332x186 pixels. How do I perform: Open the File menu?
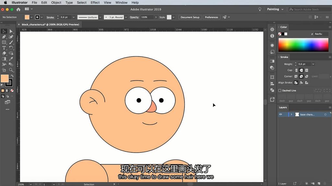34,3
